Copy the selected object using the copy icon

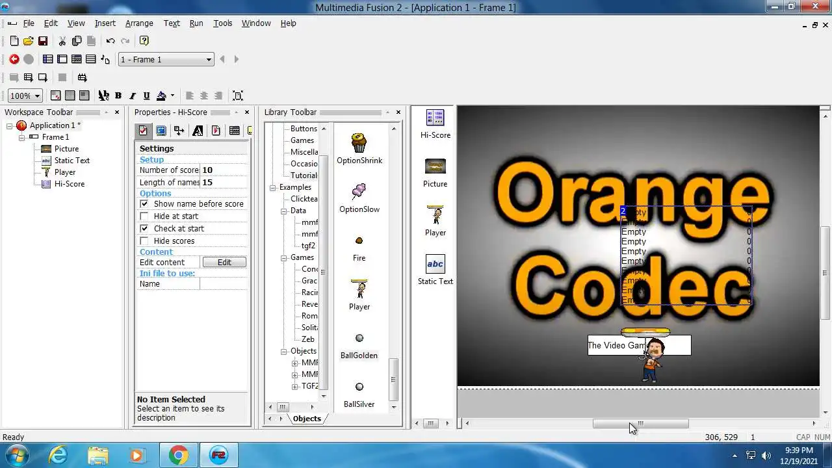click(x=77, y=41)
